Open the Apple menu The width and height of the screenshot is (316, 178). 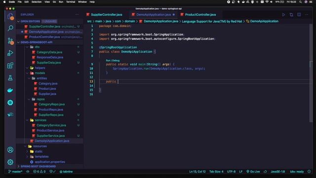(x=4, y=2)
